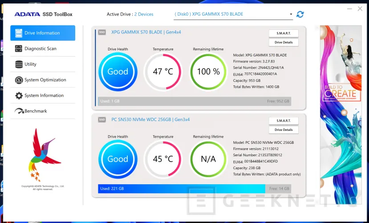Click the 100 % remaining lifetime gauge
369x223 pixels.
point(208,72)
